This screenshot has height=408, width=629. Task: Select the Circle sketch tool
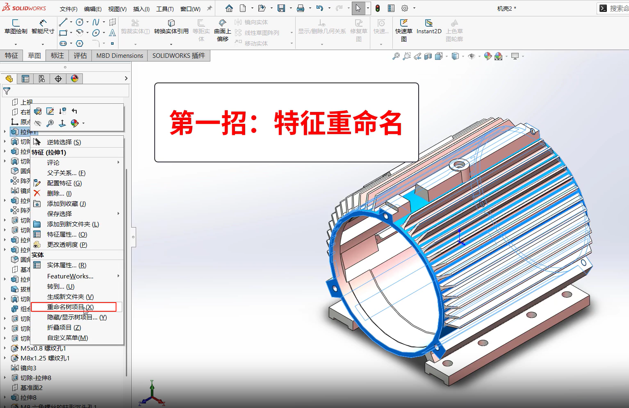tap(80, 22)
